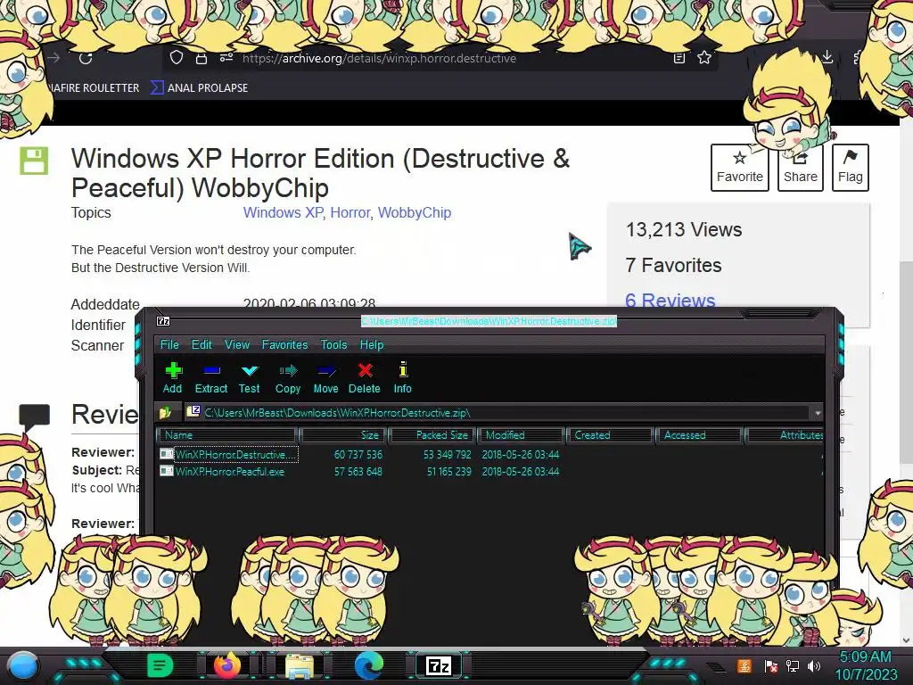Screen dimensions: 913x685
Task: Click the Add button in 7-Zip toolbar
Action: coord(172,377)
